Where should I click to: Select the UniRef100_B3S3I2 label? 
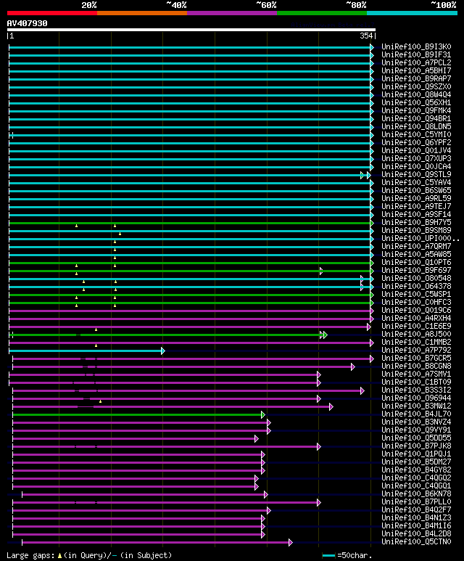click(x=416, y=390)
